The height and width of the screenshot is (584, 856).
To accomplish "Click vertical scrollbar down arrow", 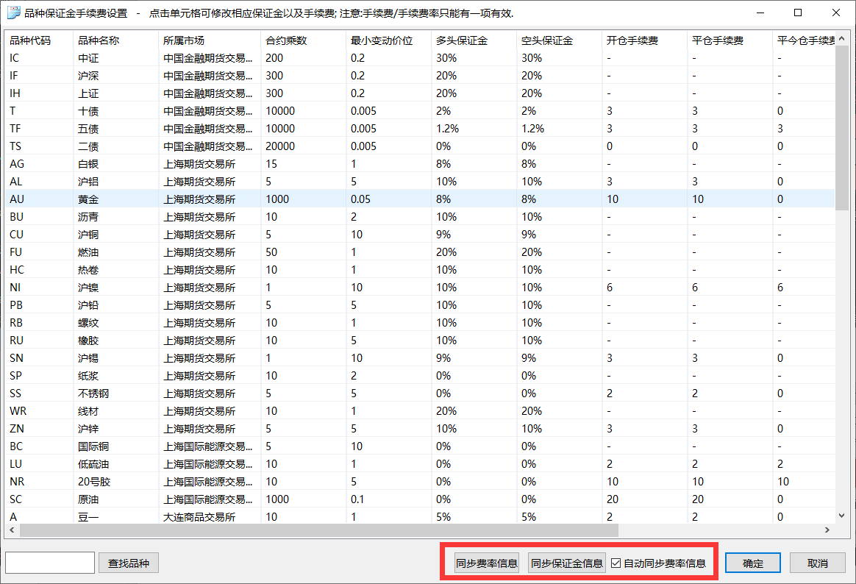I will click(842, 516).
